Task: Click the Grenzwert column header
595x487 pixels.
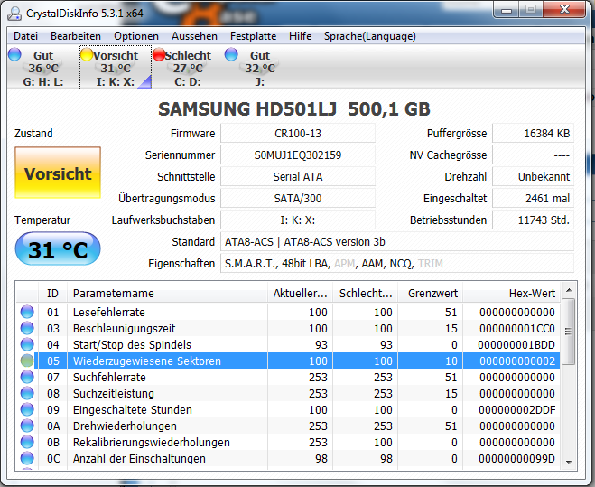Action: tap(431, 294)
